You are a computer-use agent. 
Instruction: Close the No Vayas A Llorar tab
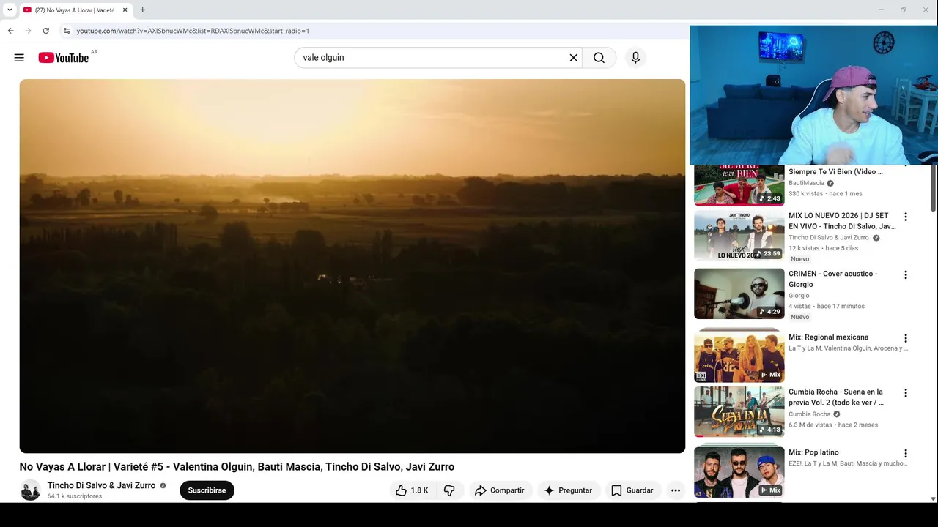pos(125,10)
